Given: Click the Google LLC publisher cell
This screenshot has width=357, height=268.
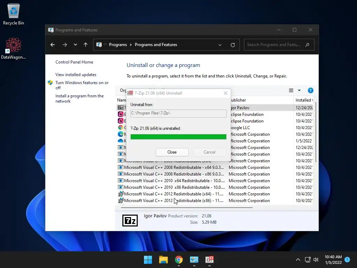Looking at the screenshot, I should coord(240,128).
